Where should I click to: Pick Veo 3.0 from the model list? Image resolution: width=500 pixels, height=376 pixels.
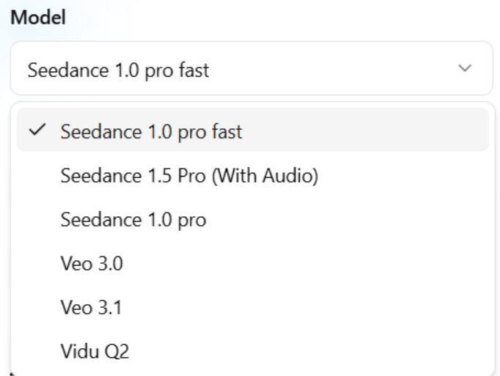pos(92,264)
